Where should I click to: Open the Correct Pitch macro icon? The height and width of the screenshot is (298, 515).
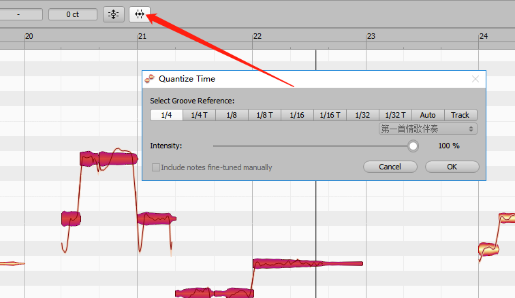click(x=113, y=14)
